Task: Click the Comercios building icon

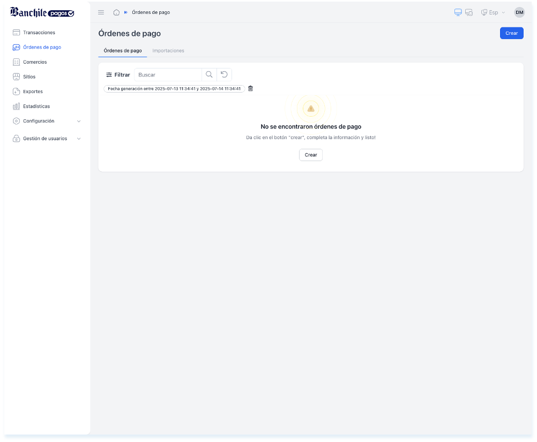Action: [16, 62]
